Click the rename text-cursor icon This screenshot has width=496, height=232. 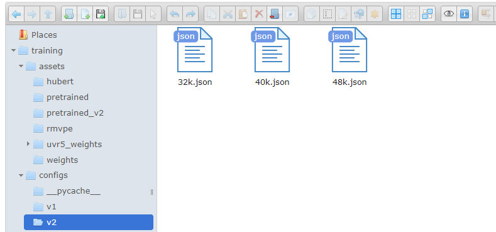(328, 14)
